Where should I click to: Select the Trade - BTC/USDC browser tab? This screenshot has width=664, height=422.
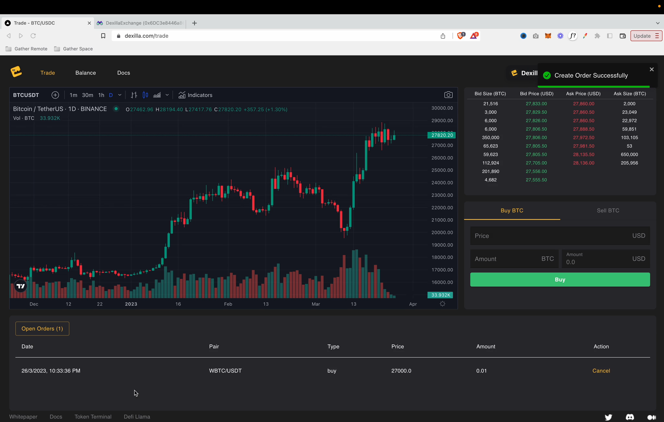coord(48,23)
